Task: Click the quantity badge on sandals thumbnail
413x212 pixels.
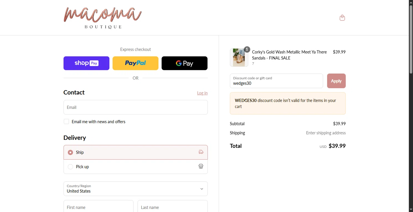Action: pyautogui.click(x=247, y=50)
